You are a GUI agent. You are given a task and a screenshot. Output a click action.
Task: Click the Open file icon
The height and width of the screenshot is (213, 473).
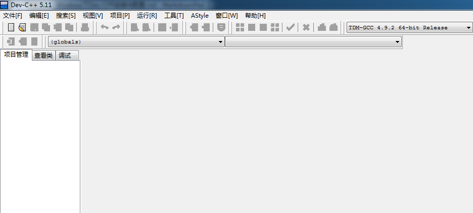[x=22, y=27]
